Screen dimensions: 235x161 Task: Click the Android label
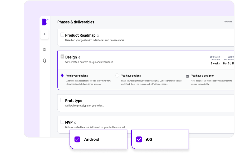(92, 139)
